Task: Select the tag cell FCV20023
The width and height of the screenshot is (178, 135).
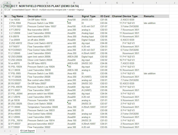Action: (19, 50)
